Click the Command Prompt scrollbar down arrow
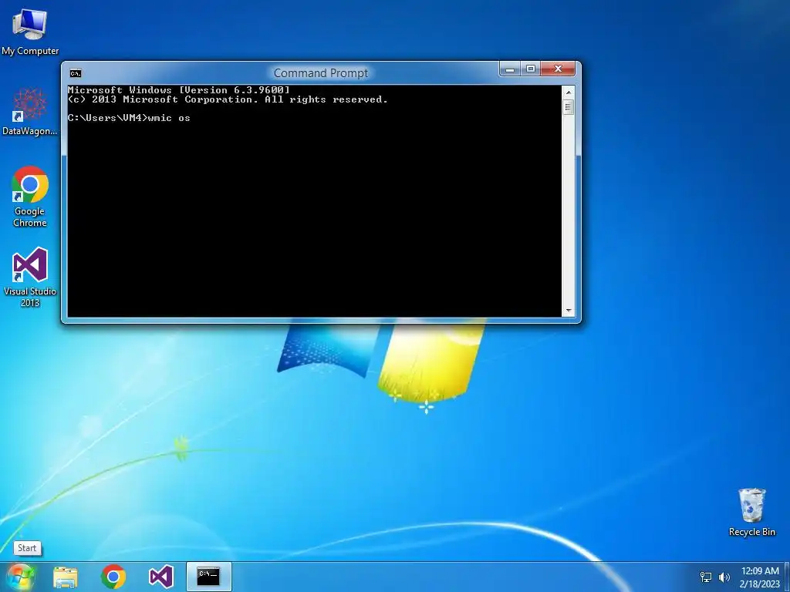The image size is (790, 592). 569,311
